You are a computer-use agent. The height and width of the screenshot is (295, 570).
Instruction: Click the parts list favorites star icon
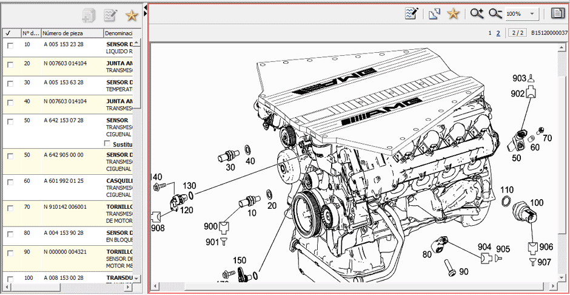coord(132,15)
